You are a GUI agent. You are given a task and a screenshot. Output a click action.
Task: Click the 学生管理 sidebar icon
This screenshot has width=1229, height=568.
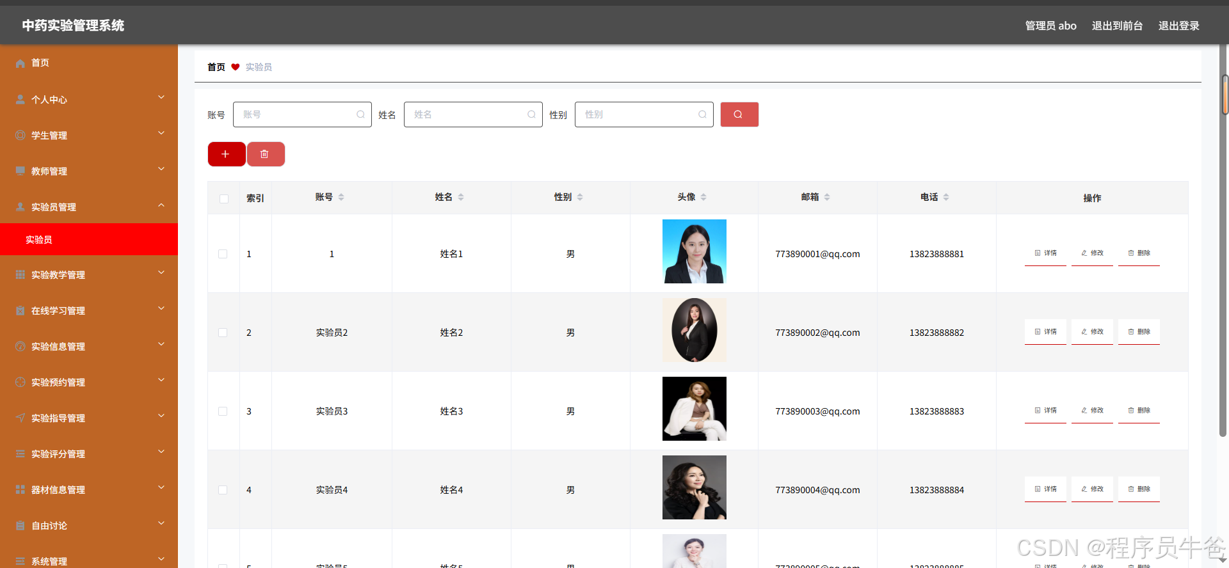tap(20, 135)
